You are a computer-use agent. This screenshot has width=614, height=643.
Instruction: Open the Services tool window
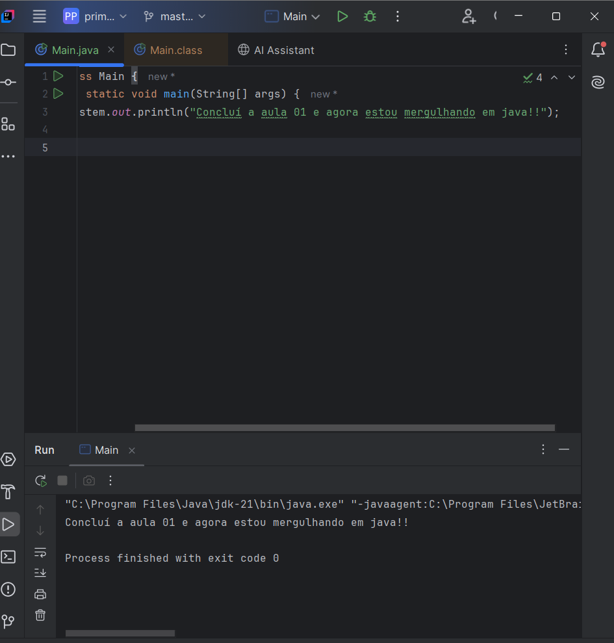(8, 459)
